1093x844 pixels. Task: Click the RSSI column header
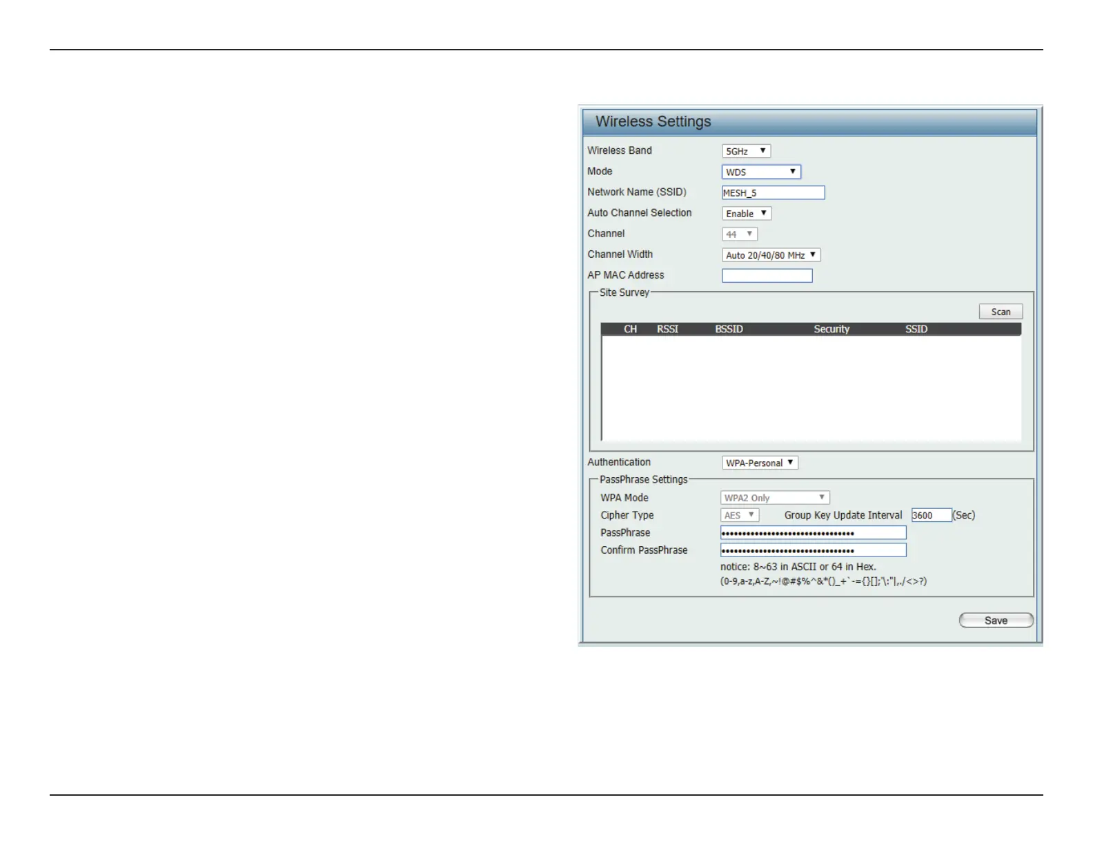tap(667, 330)
